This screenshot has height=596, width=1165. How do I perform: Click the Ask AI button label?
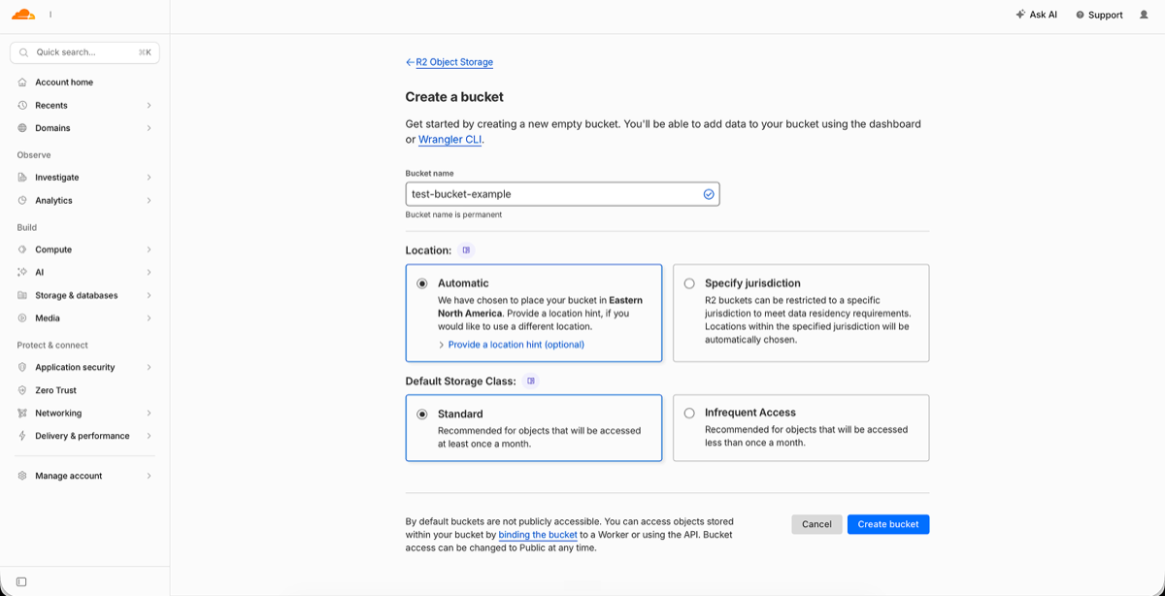1044,15
